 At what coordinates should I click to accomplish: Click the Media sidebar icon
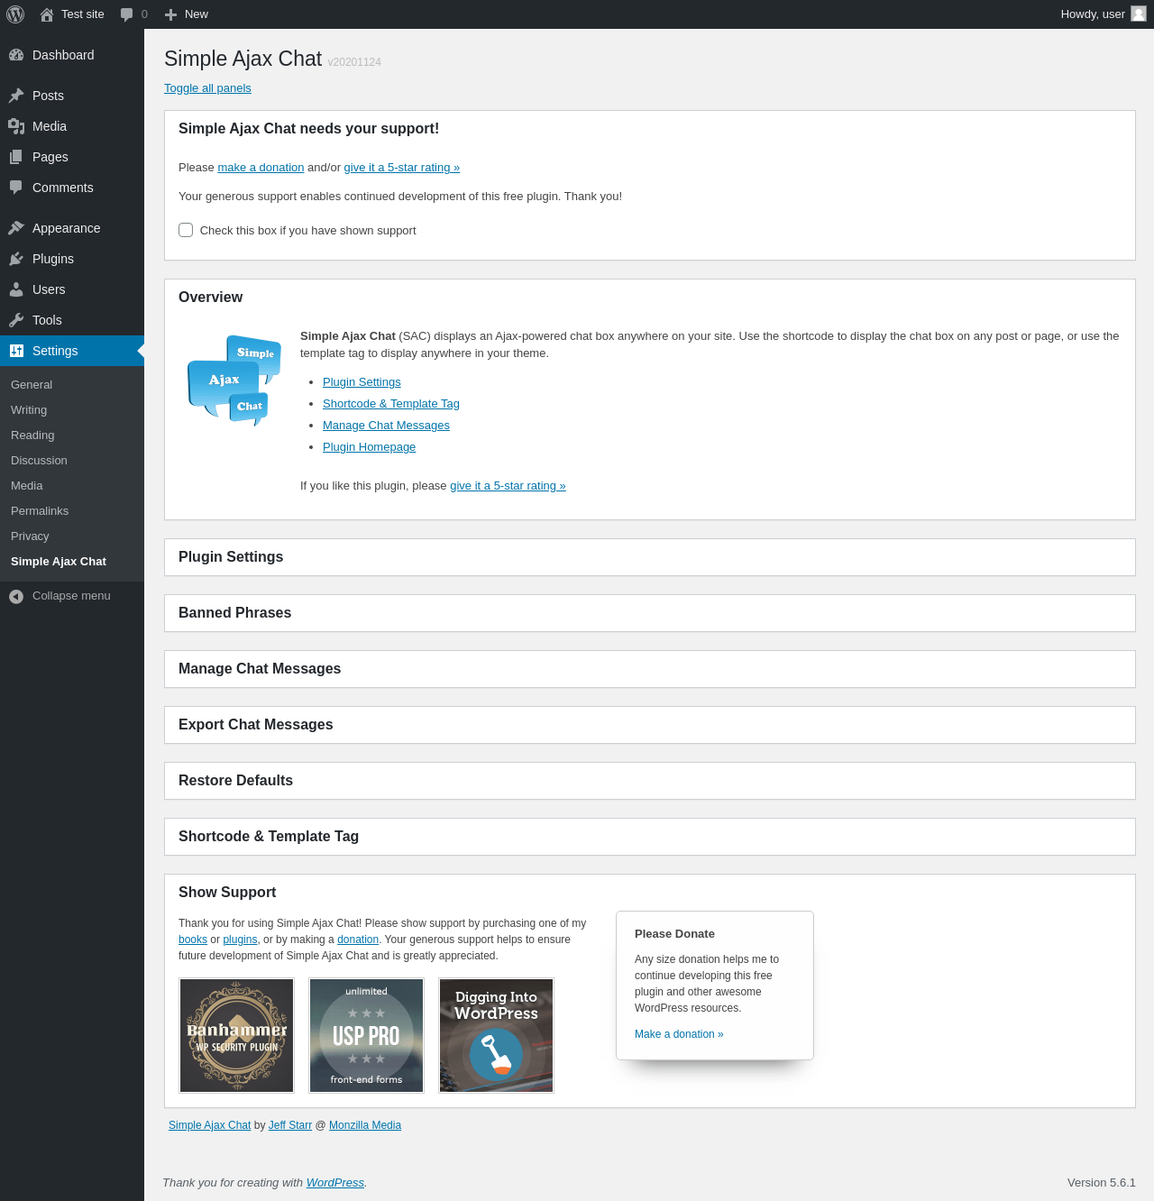16,126
